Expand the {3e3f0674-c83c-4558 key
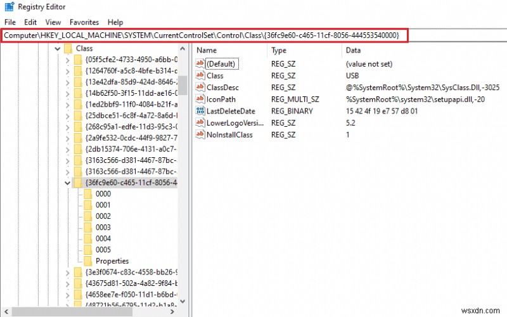The image size is (507, 317). (67, 273)
